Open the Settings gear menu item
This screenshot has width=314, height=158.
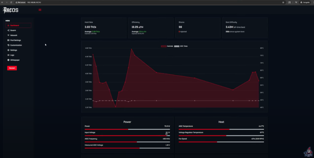(13, 50)
